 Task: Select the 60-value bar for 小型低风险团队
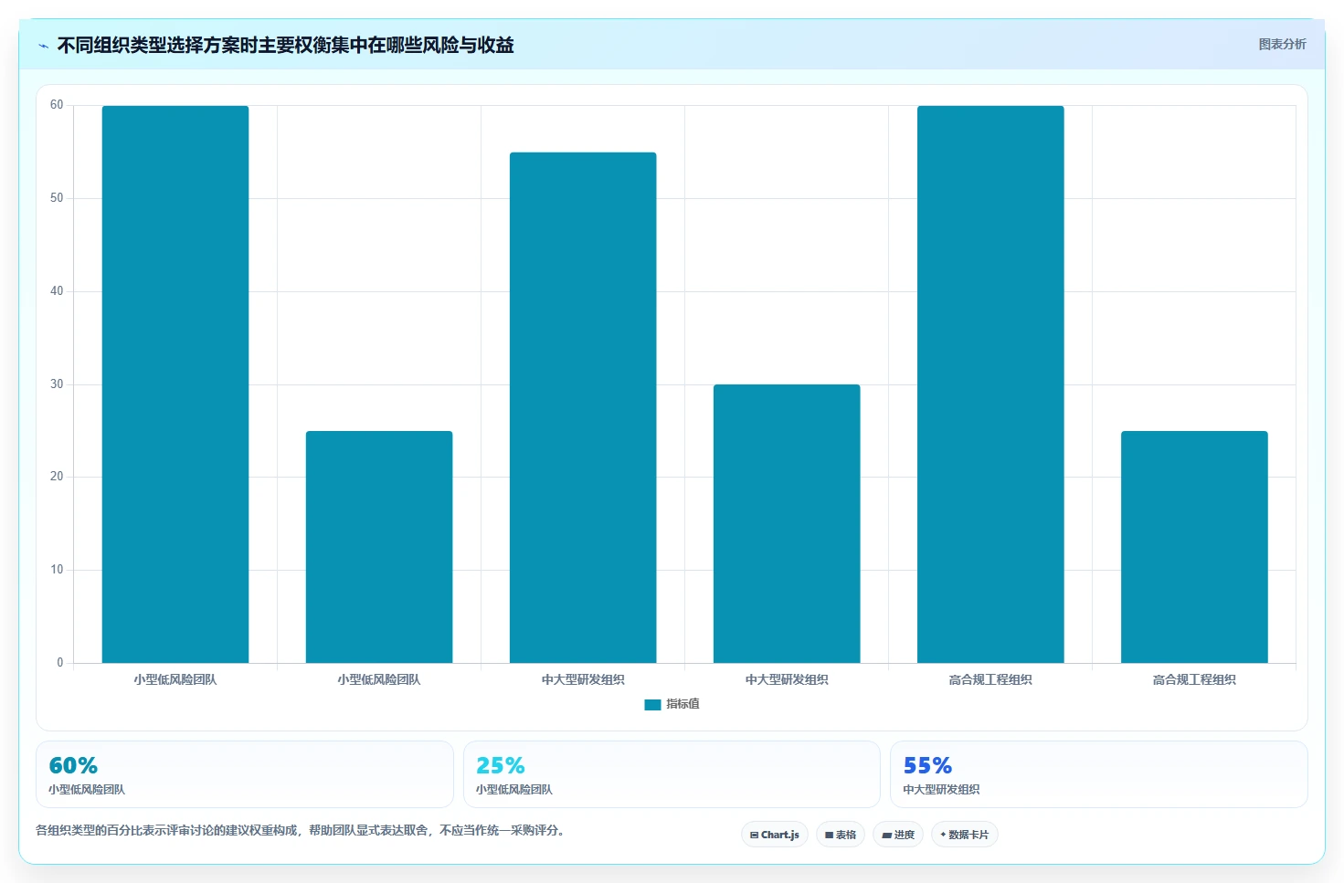coord(175,384)
